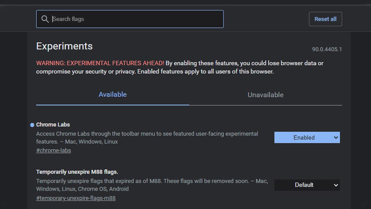Focus the Search flags input field
This screenshot has width=371, height=209.
[x=136, y=19]
